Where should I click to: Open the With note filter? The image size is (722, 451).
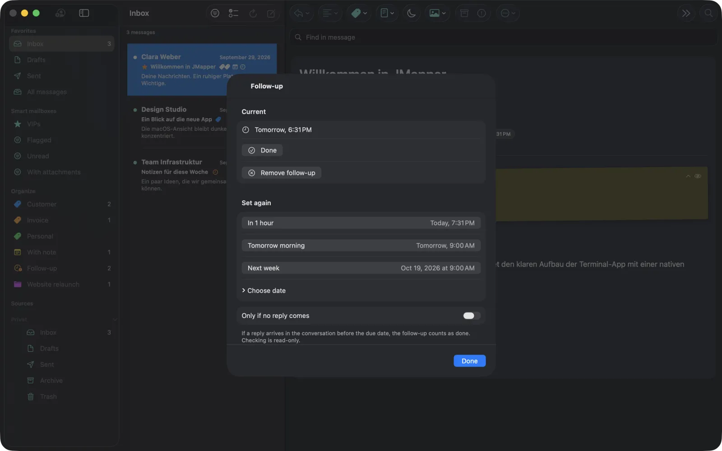coord(62,252)
